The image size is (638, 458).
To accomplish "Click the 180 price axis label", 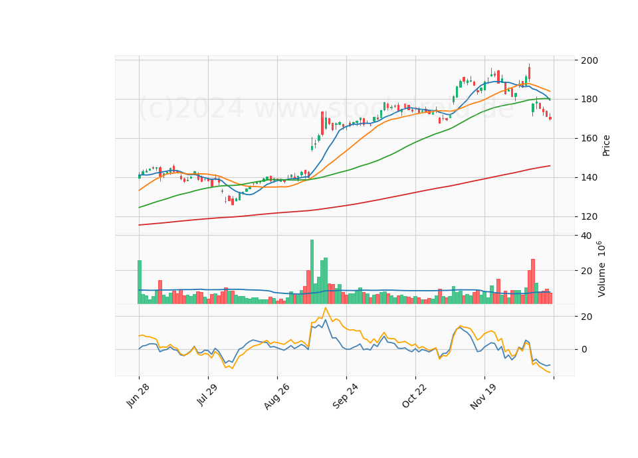I will pyautogui.click(x=589, y=100).
